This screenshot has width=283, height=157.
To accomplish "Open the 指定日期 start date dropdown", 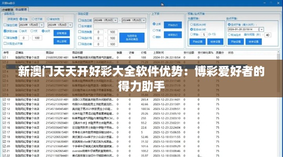I will (x=42, y=25).
